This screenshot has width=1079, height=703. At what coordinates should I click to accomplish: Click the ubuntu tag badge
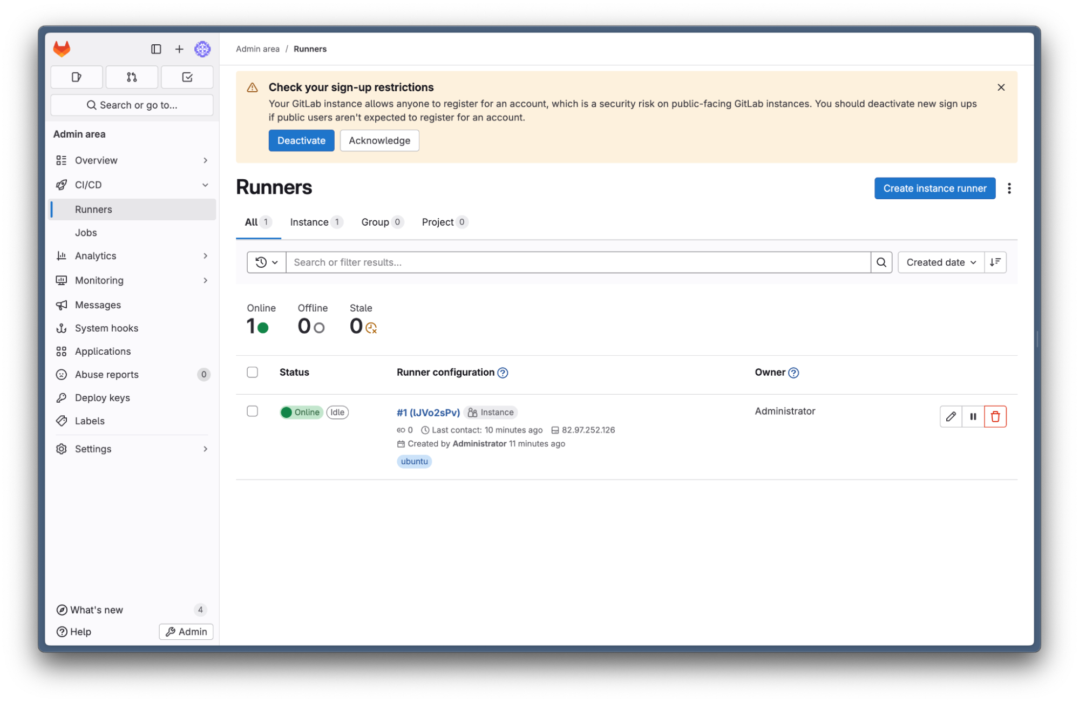414,462
